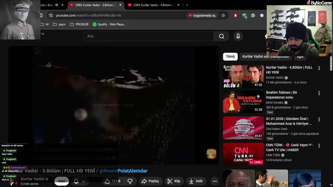Open options menu for İbrahim Tatlıses video
333x187 pixels.
(x=319, y=93)
